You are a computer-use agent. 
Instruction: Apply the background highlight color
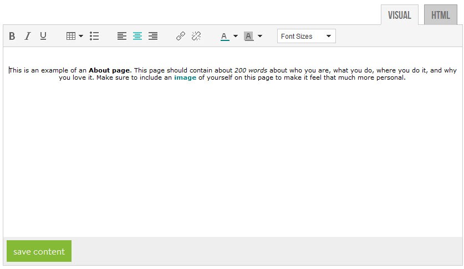pyautogui.click(x=248, y=37)
